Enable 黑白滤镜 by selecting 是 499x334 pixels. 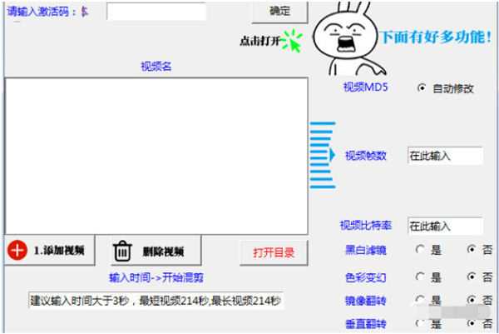click(x=420, y=250)
